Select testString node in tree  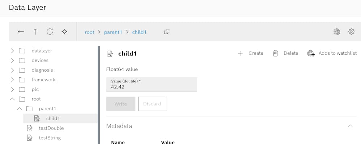click(50, 138)
